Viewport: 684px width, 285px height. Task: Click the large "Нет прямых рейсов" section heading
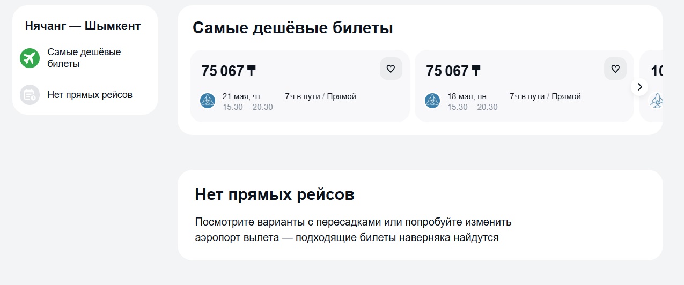[x=275, y=194]
